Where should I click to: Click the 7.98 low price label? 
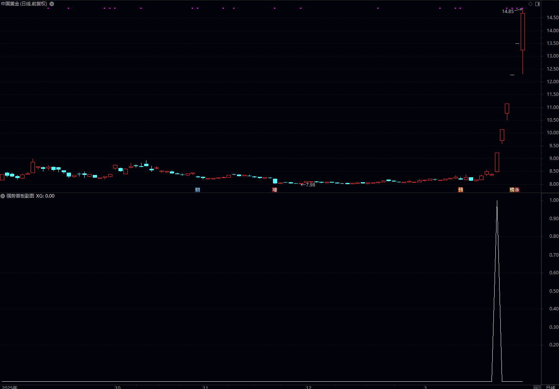tap(311, 185)
